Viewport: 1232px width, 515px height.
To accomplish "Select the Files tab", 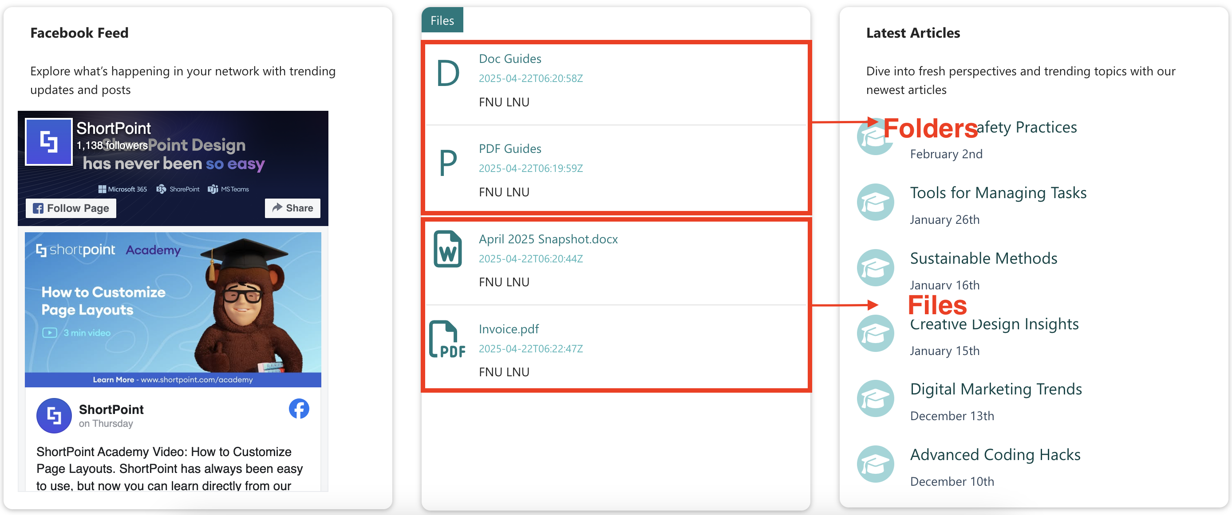I will 442,20.
